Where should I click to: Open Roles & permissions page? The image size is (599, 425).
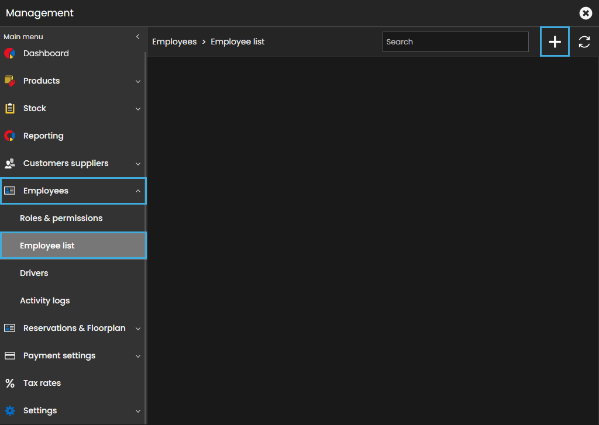coord(61,218)
